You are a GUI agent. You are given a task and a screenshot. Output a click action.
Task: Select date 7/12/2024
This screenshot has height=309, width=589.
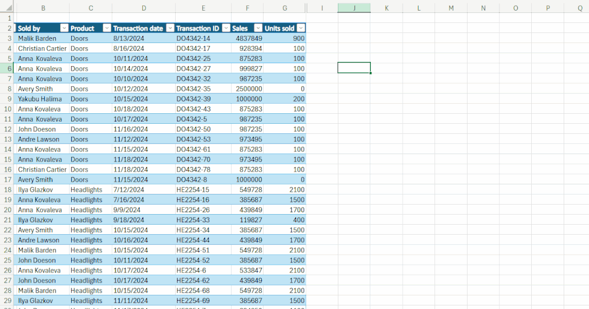[143, 189]
